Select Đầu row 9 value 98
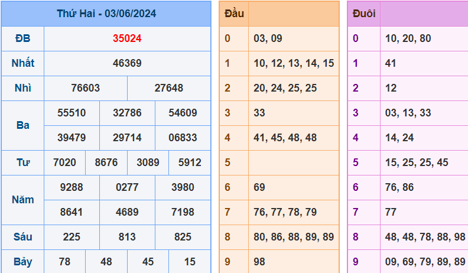468x273 pixels. [259, 262]
